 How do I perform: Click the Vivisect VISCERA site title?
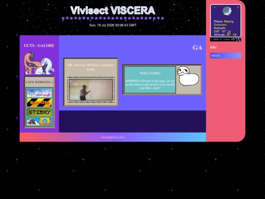(113, 10)
